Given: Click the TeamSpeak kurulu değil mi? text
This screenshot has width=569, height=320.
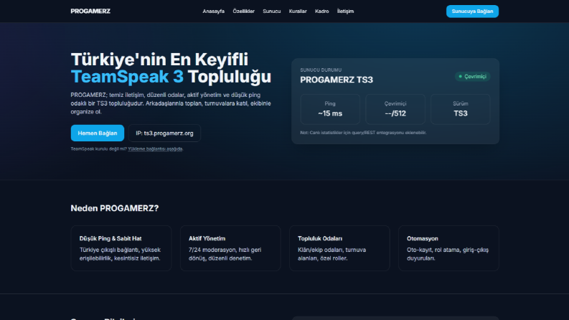Looking at the screenshot, I should click(99, 149).
